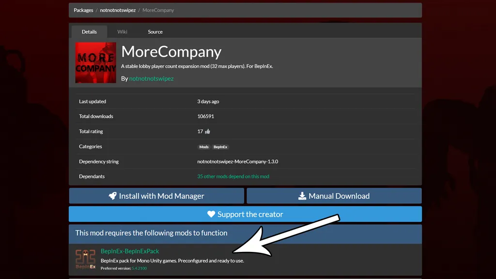The width and height of the screenshot is (496, 279).
Task: Click the Install with Mod Manager button
Action: (x=156, y=196)
